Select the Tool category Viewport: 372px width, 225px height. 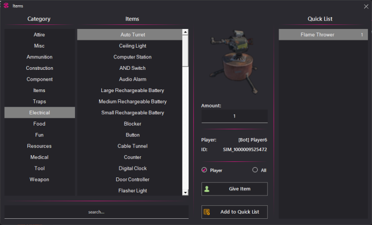(x=40, y=169)
